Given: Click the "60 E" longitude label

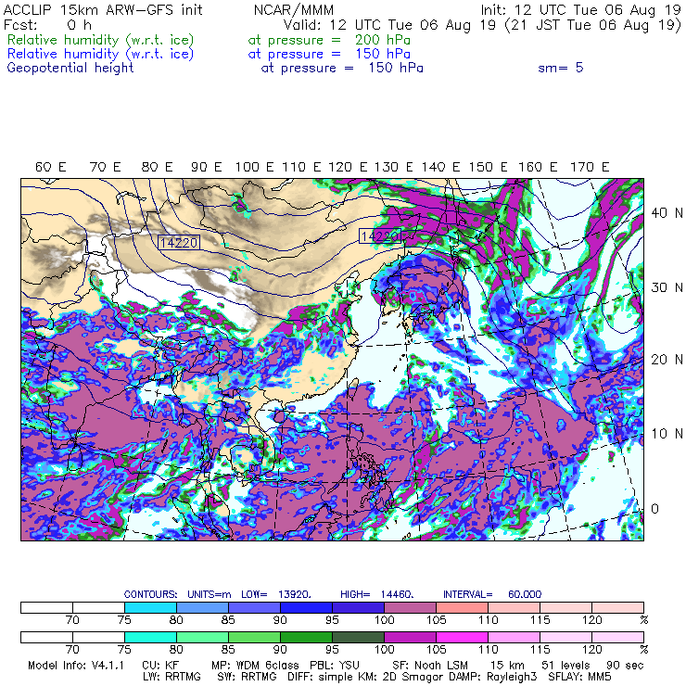Looking at the screenshot, I should [x=50, y=167].
